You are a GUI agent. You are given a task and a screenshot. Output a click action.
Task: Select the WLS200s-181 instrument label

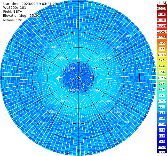pos(15,8)
